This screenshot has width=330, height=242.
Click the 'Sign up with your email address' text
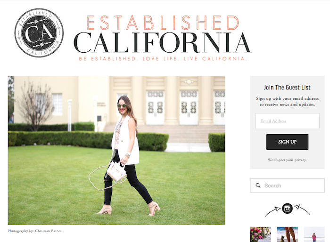[287, 98]
